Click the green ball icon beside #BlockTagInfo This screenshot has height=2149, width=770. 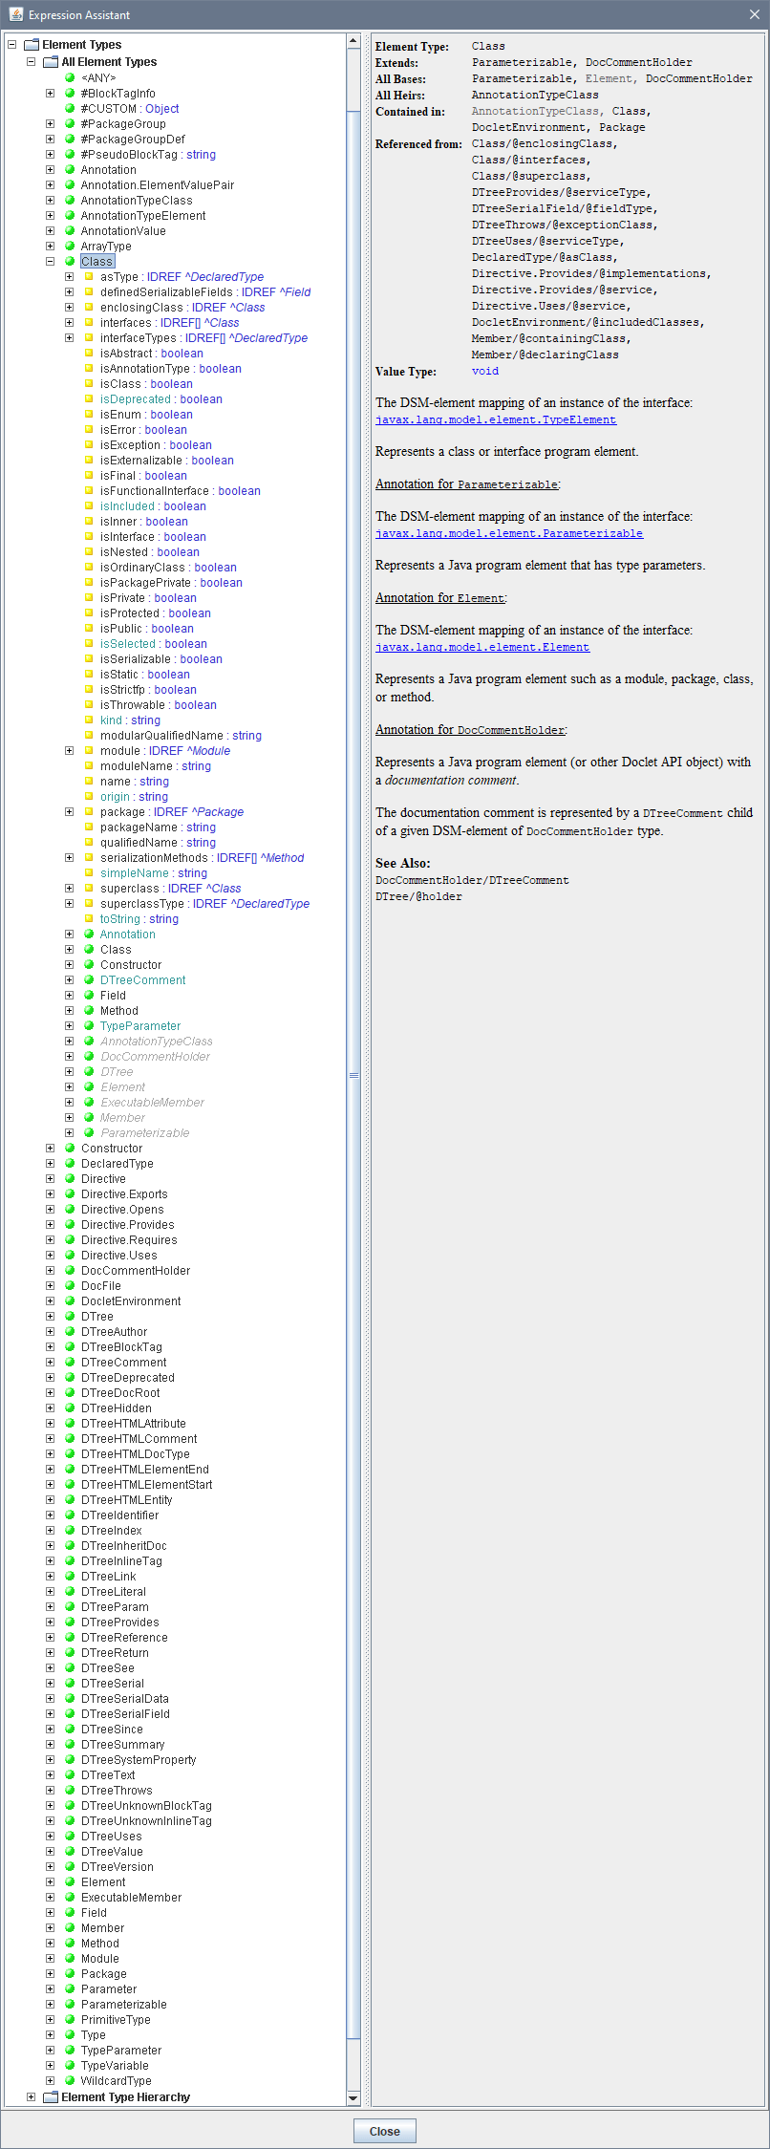[x=70, y=94]
